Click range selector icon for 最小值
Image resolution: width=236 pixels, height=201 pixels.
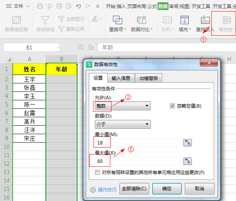[188, 143]
